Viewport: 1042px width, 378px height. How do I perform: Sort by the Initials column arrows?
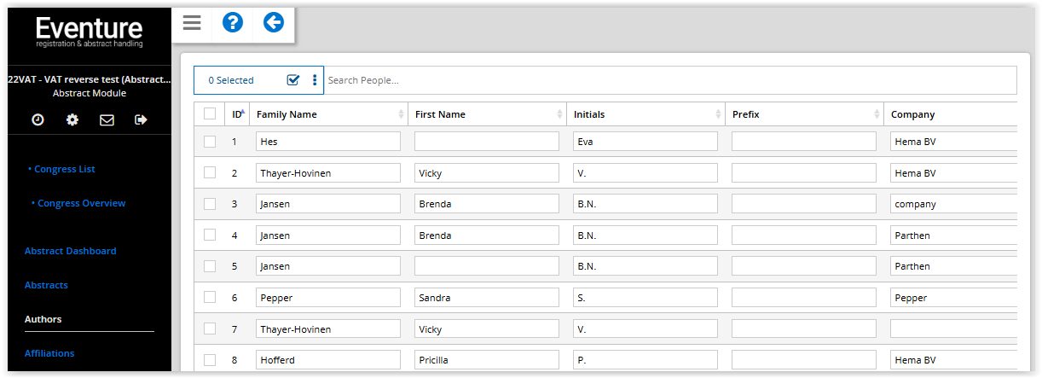[x=718, y=114]
